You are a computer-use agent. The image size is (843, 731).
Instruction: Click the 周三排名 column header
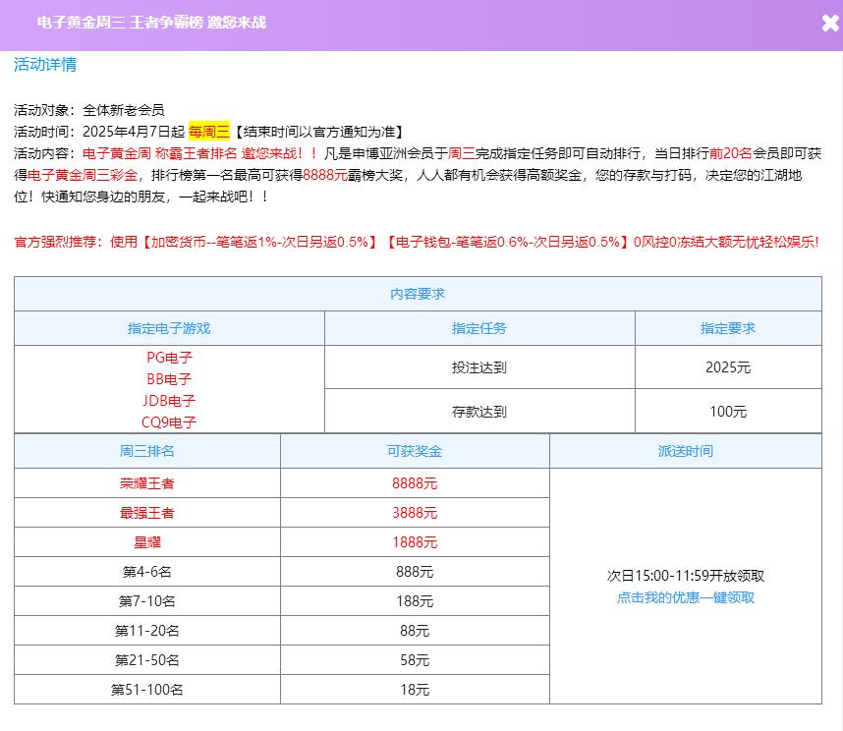click(x=147, y=451)
